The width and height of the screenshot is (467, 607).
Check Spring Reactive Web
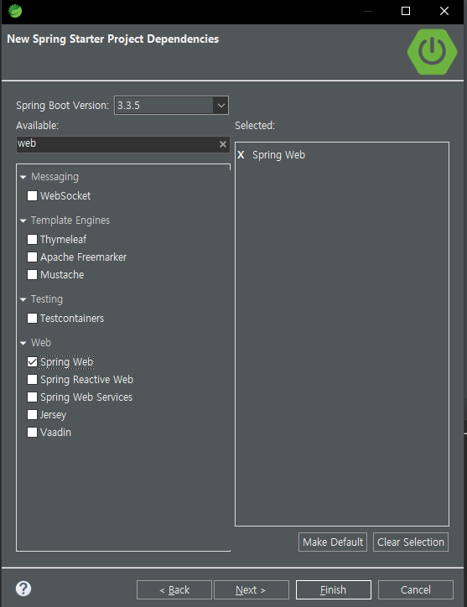(32, 379)
